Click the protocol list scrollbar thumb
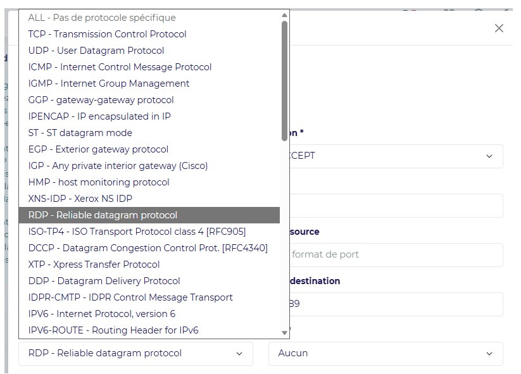The image size is (521, 374). [x=284, y=81]
